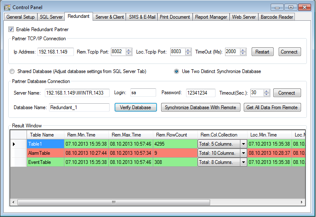Choose Use Two Distinct Synchronize Database

tap(176, 71)
